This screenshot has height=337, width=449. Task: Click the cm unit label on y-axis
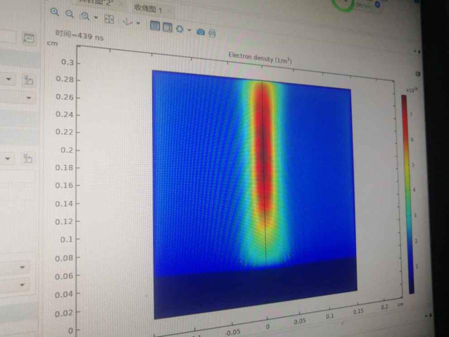click(52, 43)
